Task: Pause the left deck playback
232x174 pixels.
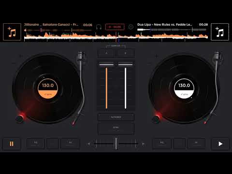Action: coord(12,144)
